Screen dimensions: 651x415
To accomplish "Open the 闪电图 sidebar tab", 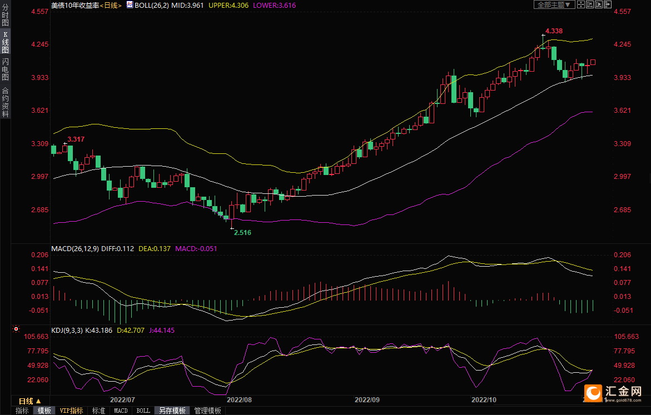I will pyautogui.click(x=6, y=69).
